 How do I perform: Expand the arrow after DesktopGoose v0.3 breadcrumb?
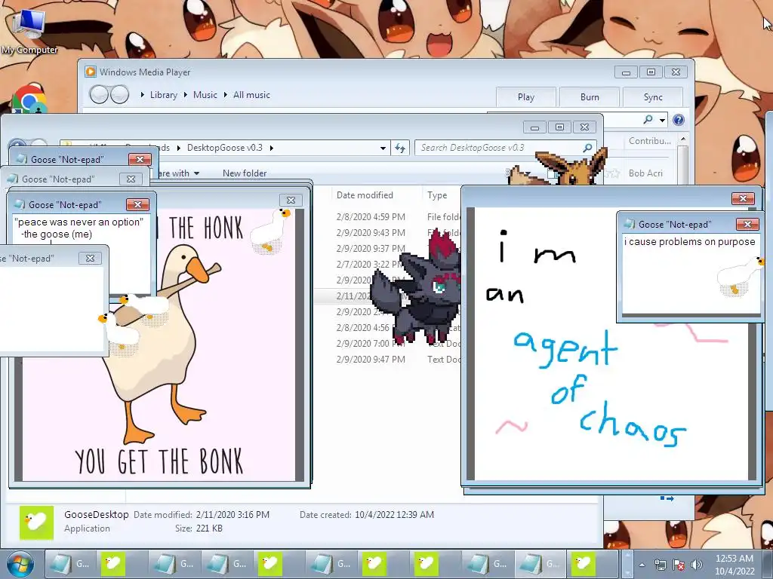tap(271, 148)
